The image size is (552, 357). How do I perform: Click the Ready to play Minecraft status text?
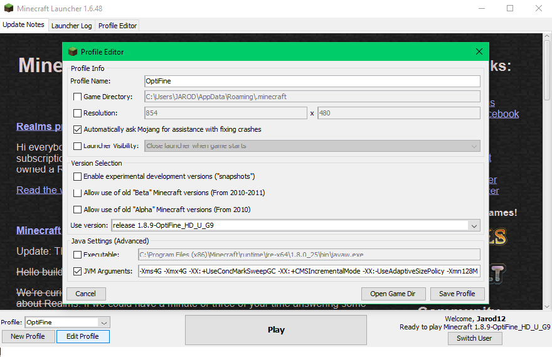475,327
